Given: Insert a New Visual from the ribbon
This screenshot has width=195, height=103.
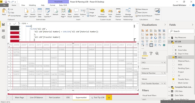Looking at the screenshot, I should (70, 13).
